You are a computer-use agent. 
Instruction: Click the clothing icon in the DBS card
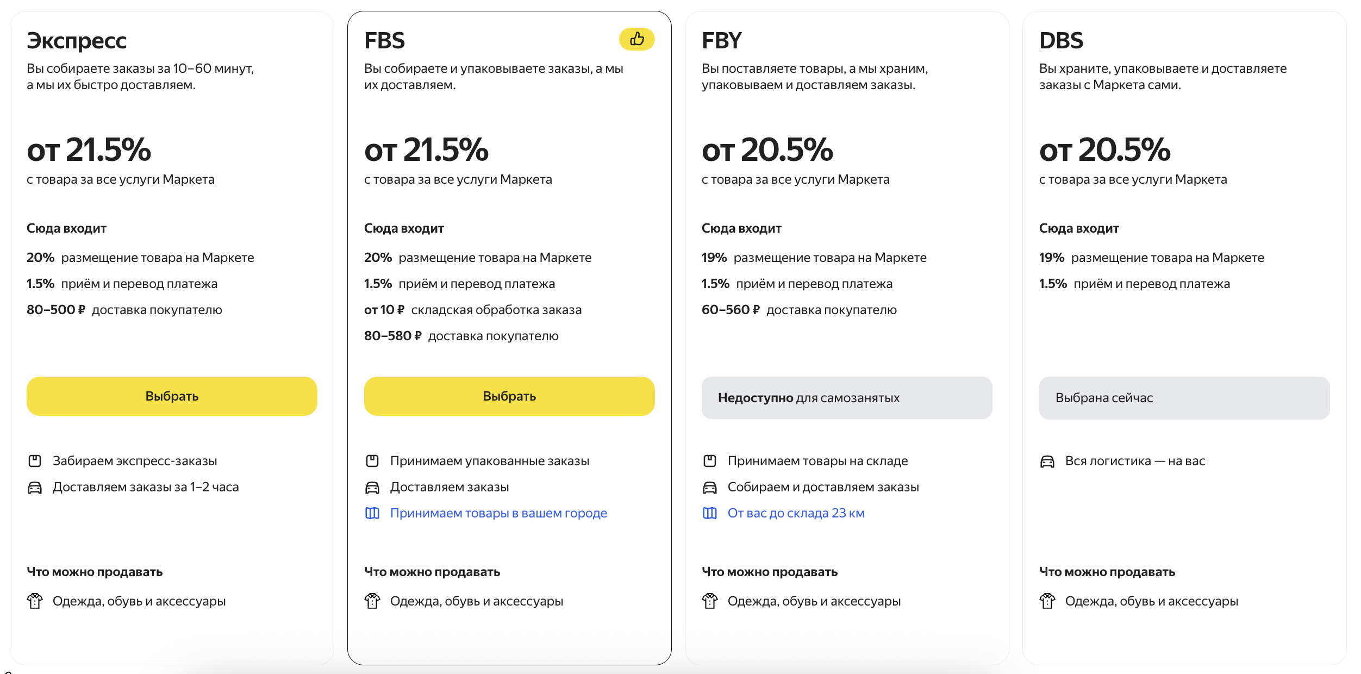(x=1047, y=601)
